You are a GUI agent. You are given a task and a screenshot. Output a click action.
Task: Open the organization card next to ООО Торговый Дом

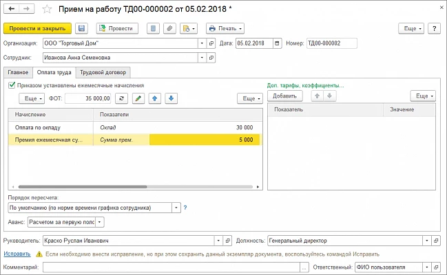[x=211, y=43]
